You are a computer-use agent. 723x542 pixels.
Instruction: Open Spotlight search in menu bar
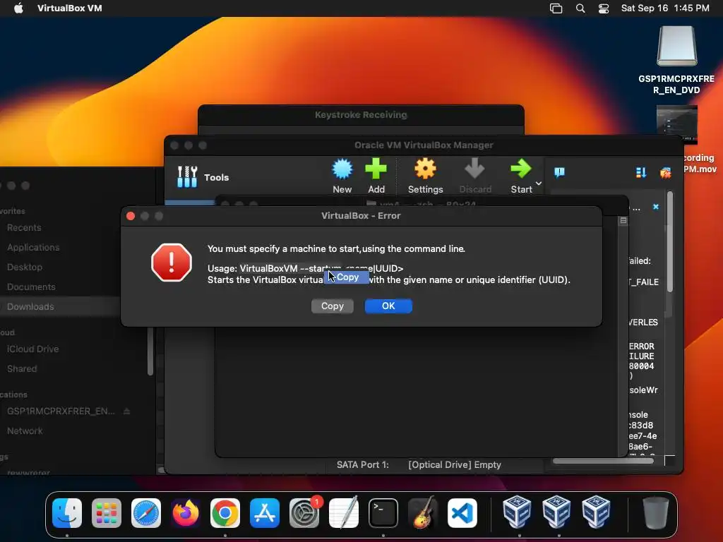580,8
